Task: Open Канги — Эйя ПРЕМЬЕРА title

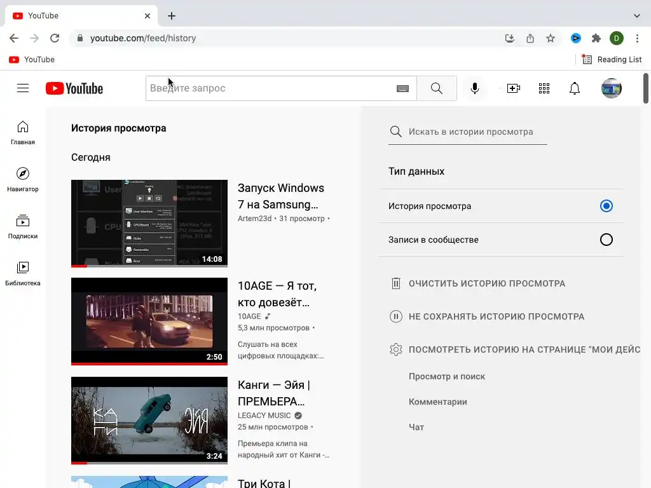Action: pyautogui.click(x=274, y=393)
